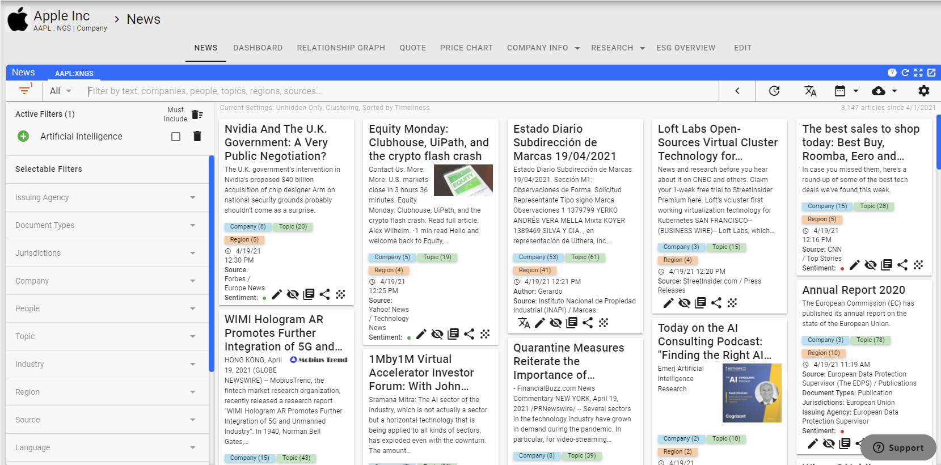Viewport: 941px width, 465px height.
Task: Open the calendar date picker icon
Action: pos(840,91)
